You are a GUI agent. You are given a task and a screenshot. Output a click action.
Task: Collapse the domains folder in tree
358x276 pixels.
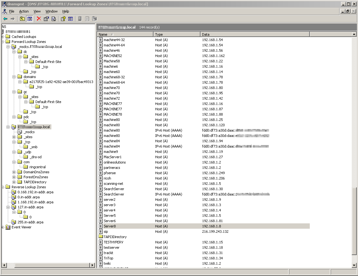point(14,77)
